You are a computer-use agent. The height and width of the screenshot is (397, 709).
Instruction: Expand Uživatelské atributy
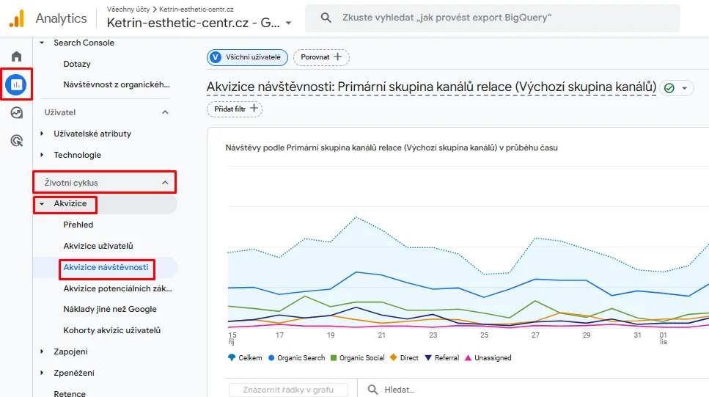pos(42,134)
